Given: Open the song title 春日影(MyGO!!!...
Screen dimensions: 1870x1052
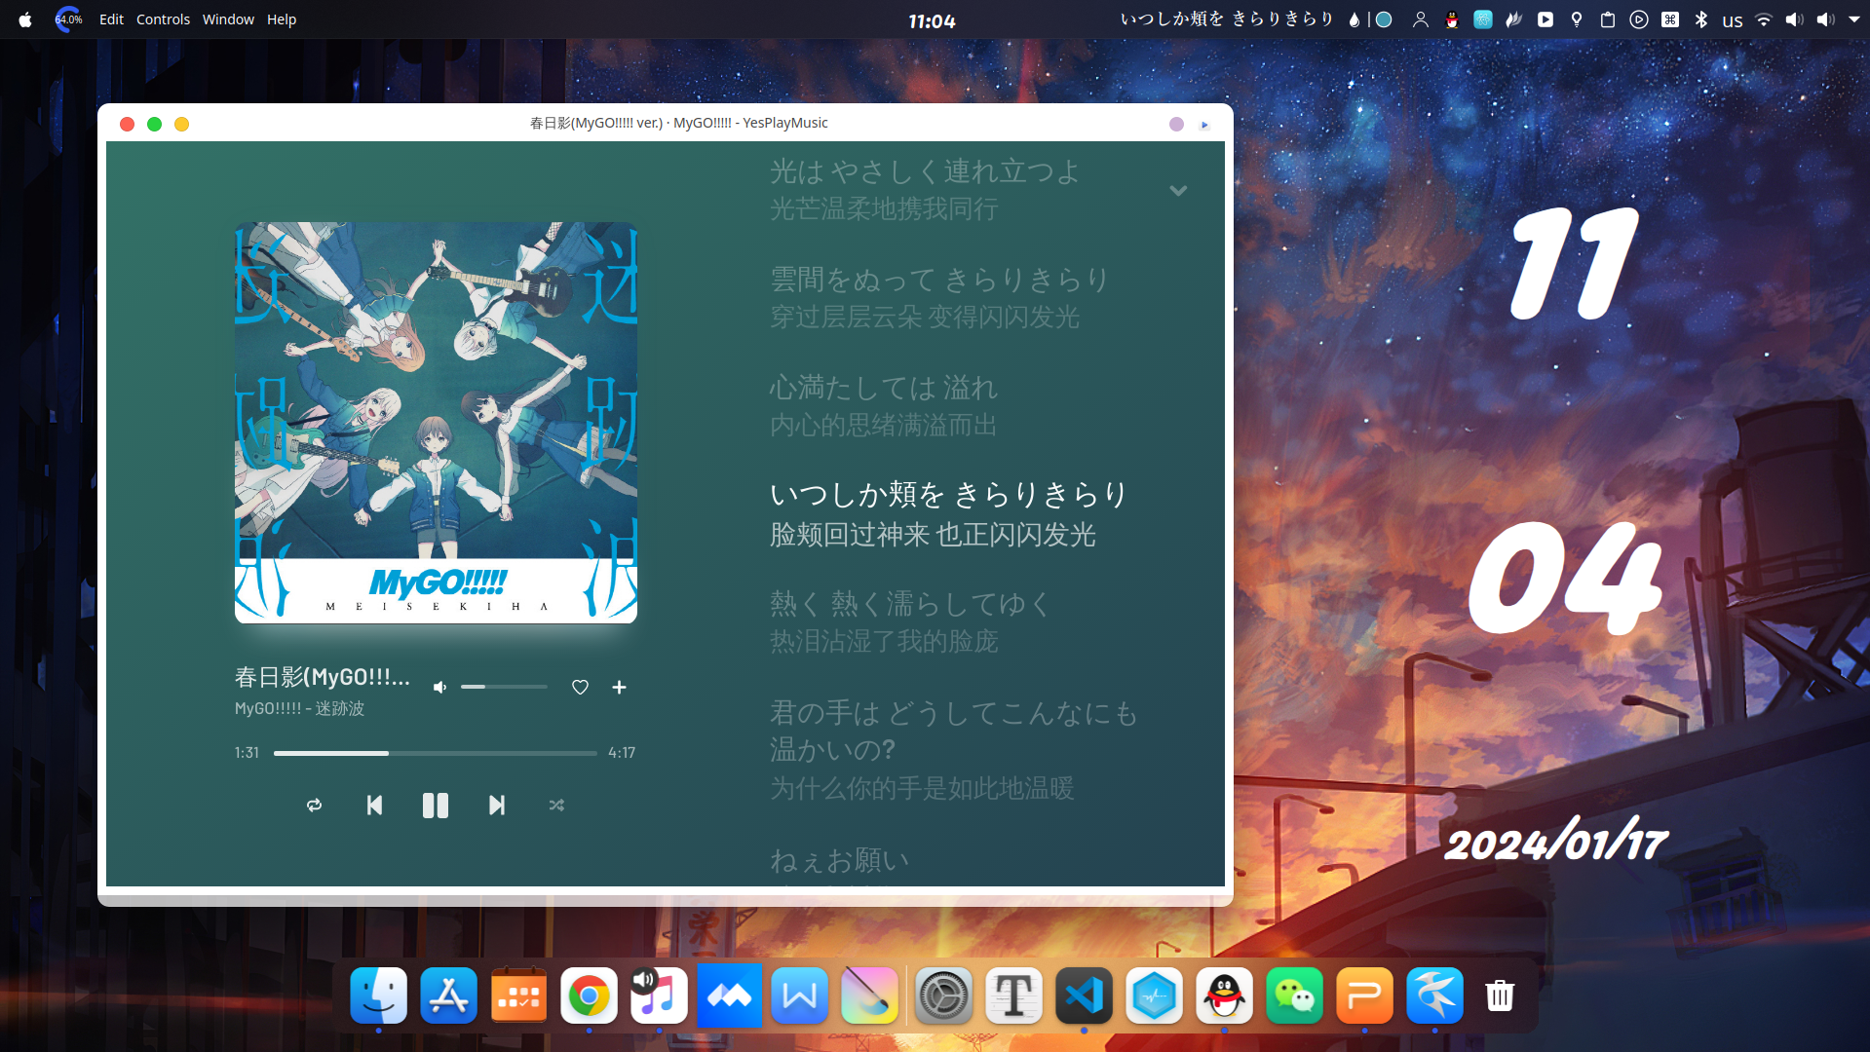Looking at the screenshot, I should tap(323, 677).
